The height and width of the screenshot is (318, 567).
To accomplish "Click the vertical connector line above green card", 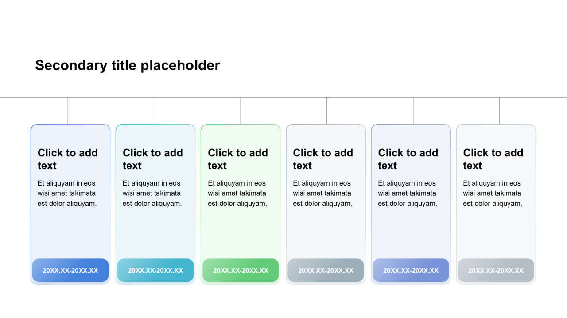I will pos(241,110).
